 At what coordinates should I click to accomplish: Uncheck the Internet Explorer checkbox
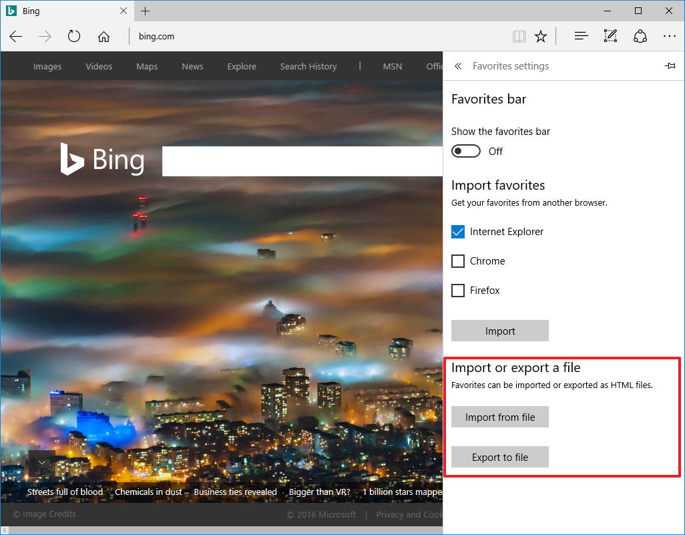point(458,232)
